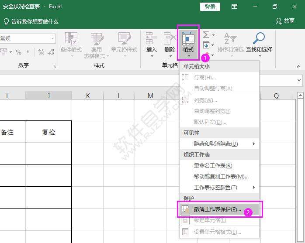Click the vertical scrollbar up arrow
The height and width of the screenshot is (243, 305).
300,95
